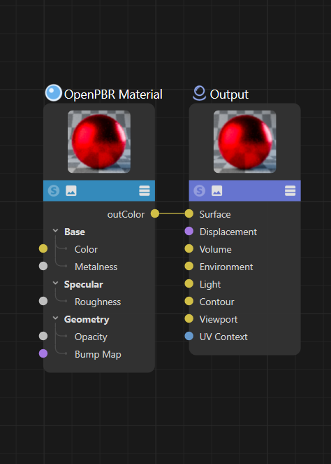
Task: Click the Viewport label
Action: (219, 319)
